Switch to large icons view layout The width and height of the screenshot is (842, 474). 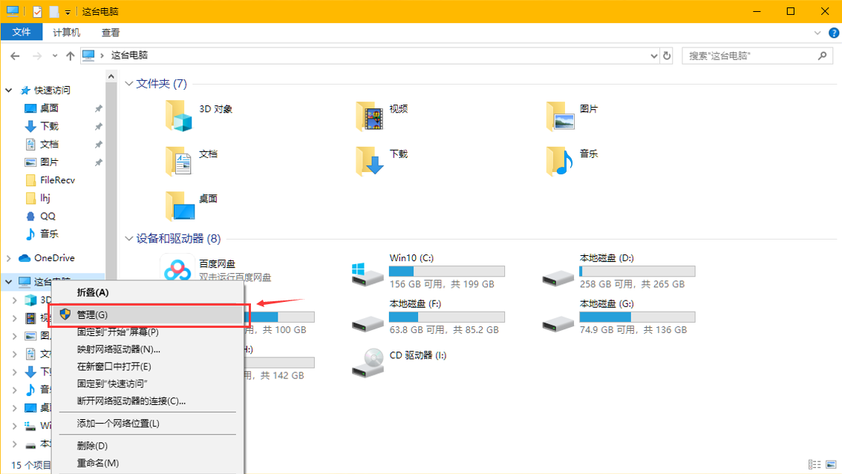pos(832,464)
